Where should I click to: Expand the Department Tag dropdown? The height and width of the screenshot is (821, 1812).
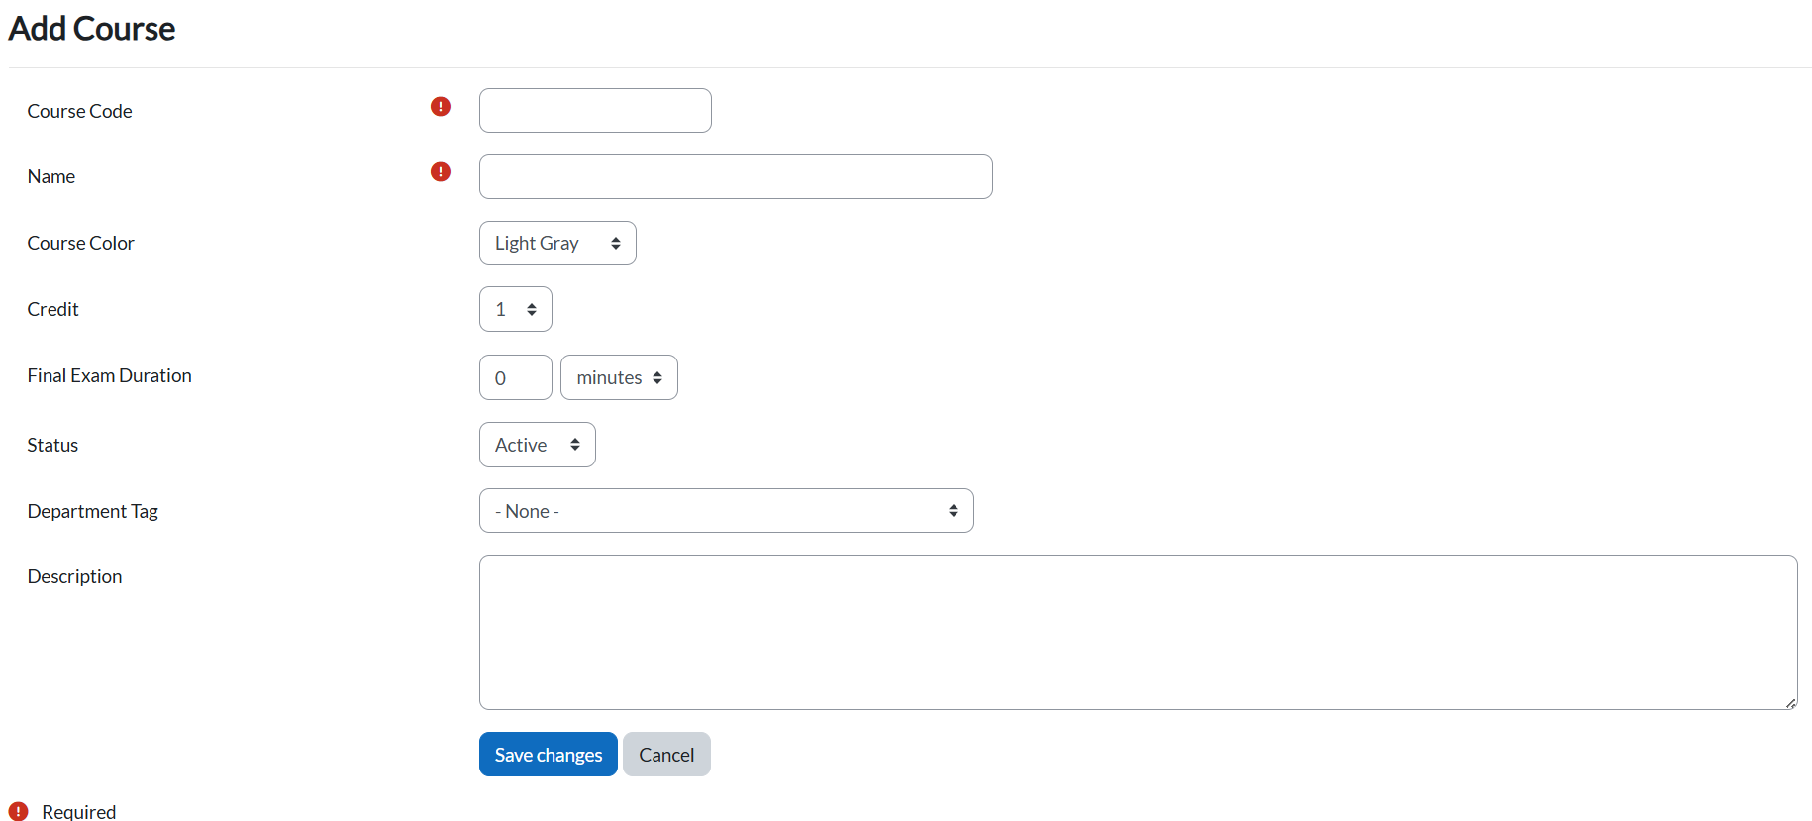click(726, 511)
